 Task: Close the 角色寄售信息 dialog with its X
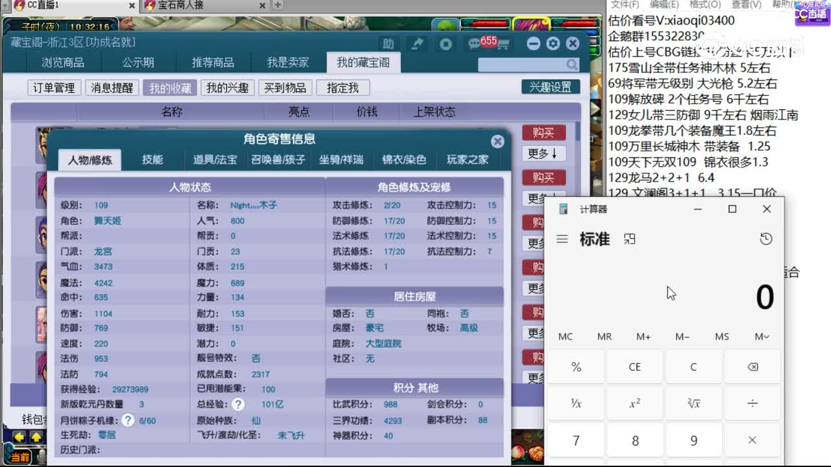coord(497,141)
